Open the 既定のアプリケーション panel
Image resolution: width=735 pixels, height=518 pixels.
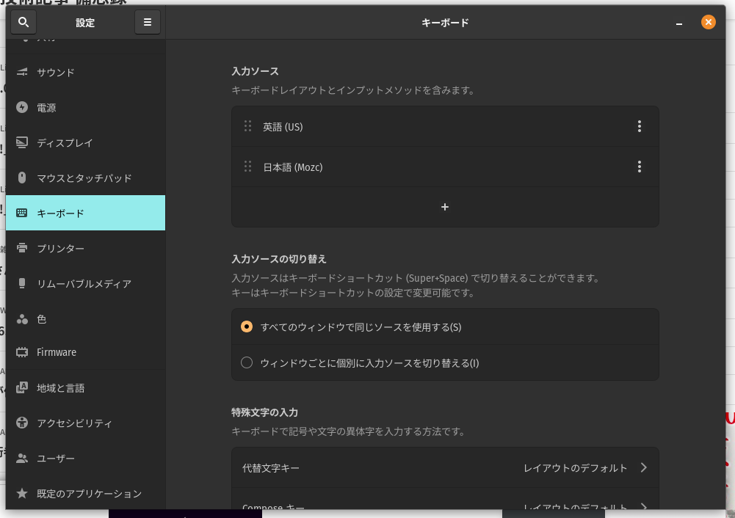coord(89,494)
